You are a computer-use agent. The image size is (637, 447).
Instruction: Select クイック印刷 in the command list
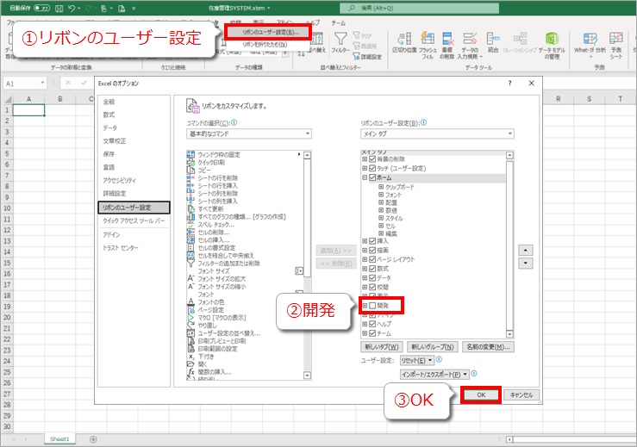[215, 162]
